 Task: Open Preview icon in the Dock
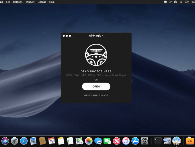pyautogui.click(x=167, y=141)
